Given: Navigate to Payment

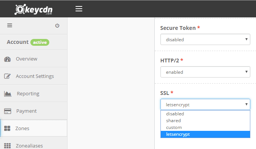Looking at the screenshot, I should pos(34,111).
